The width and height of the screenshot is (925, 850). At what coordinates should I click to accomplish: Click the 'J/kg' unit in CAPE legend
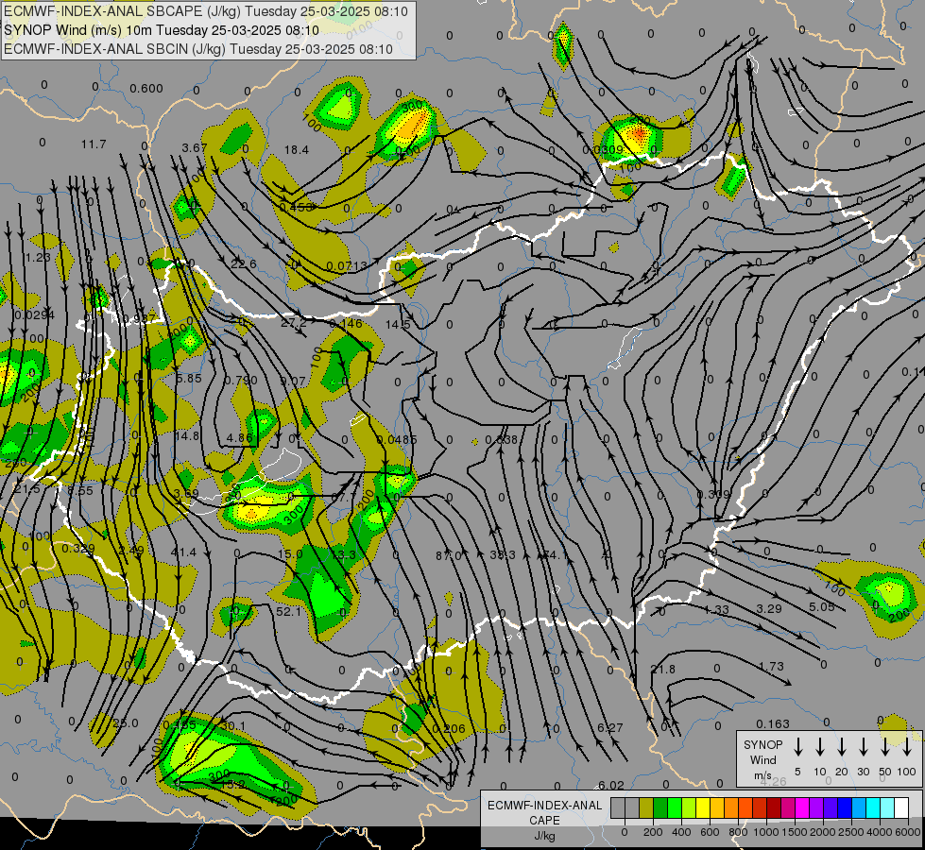pyautogui.click(x=544, y=836)
